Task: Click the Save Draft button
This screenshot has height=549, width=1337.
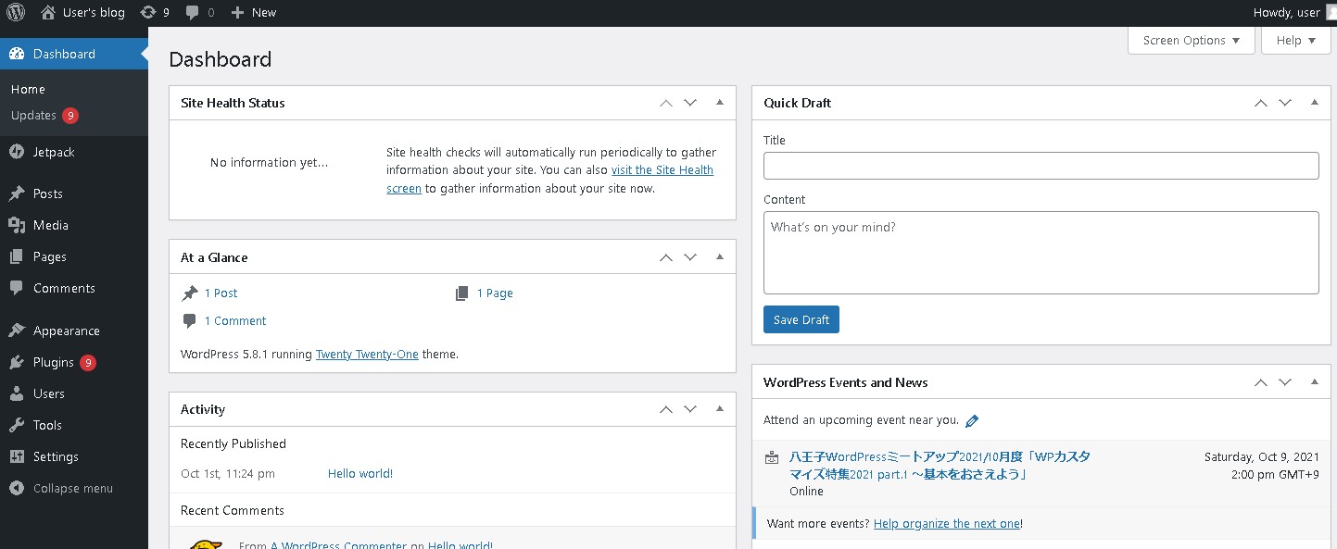Action: [801, 318]
